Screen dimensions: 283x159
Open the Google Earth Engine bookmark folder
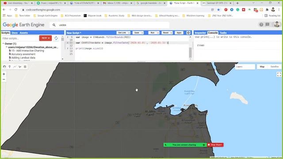pyautogui.click(x=46, y=16)
